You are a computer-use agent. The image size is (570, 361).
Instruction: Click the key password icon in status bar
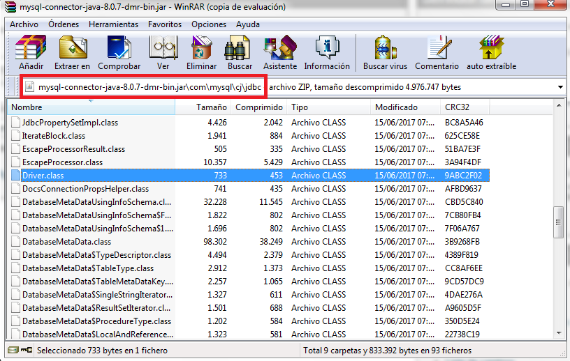point(27,350)
